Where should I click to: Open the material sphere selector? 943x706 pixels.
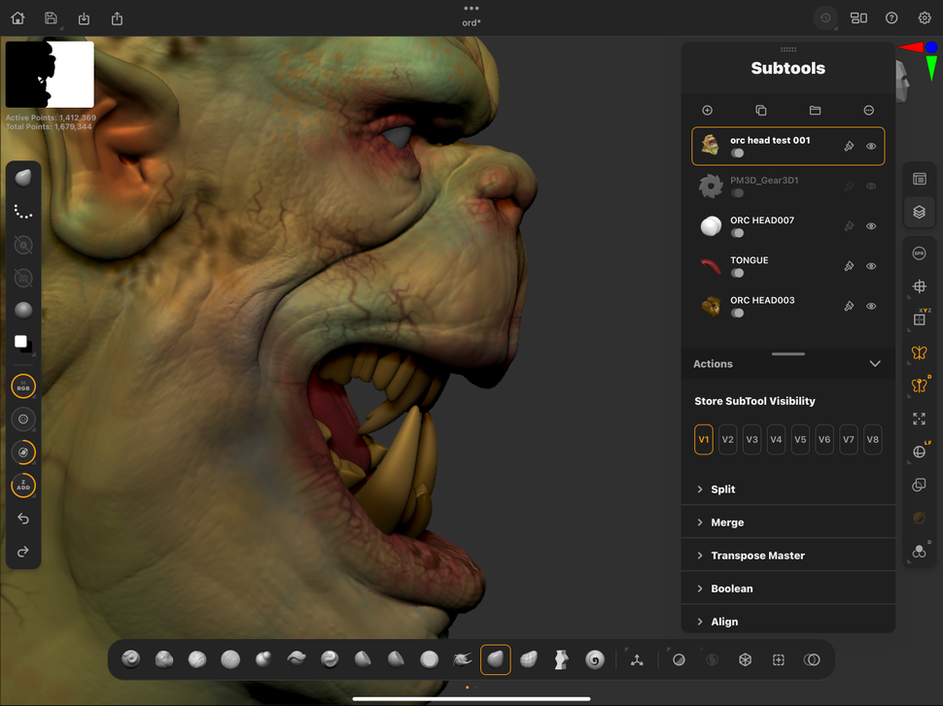click(23, 310)
